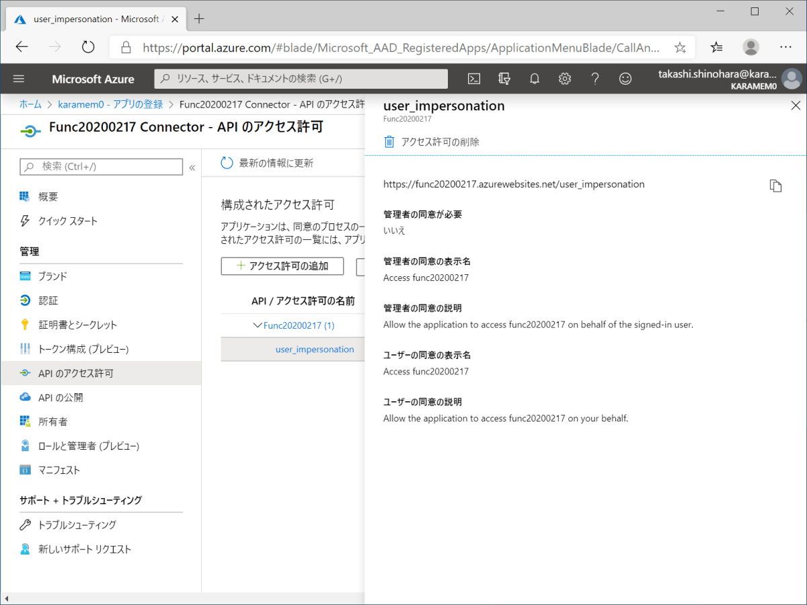The height and width of the screenshot is (605, 807).
Task: Click the horizontal scrollbar left arrow
Action: pyautogui.click(x=6, y=599)
